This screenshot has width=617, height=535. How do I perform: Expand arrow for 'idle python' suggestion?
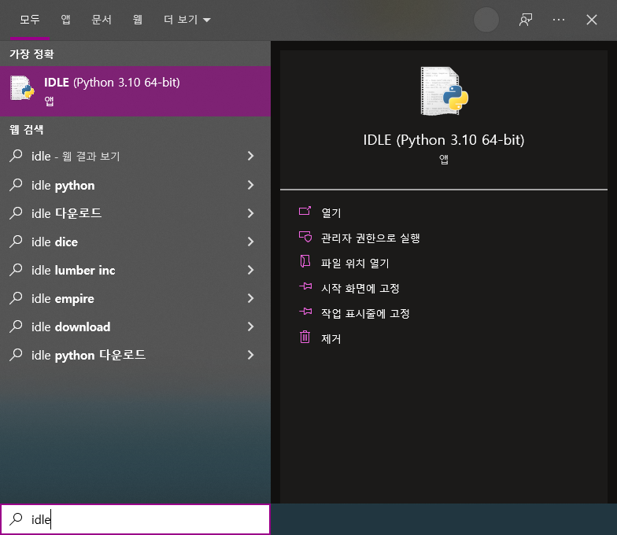click(250, 185)
